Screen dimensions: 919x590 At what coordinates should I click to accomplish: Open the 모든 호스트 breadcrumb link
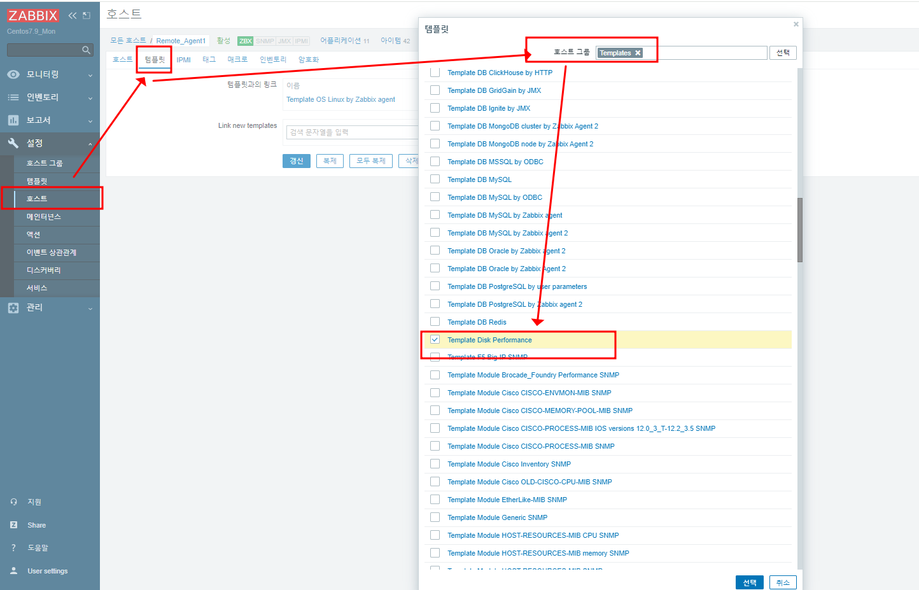click(128, 40)
